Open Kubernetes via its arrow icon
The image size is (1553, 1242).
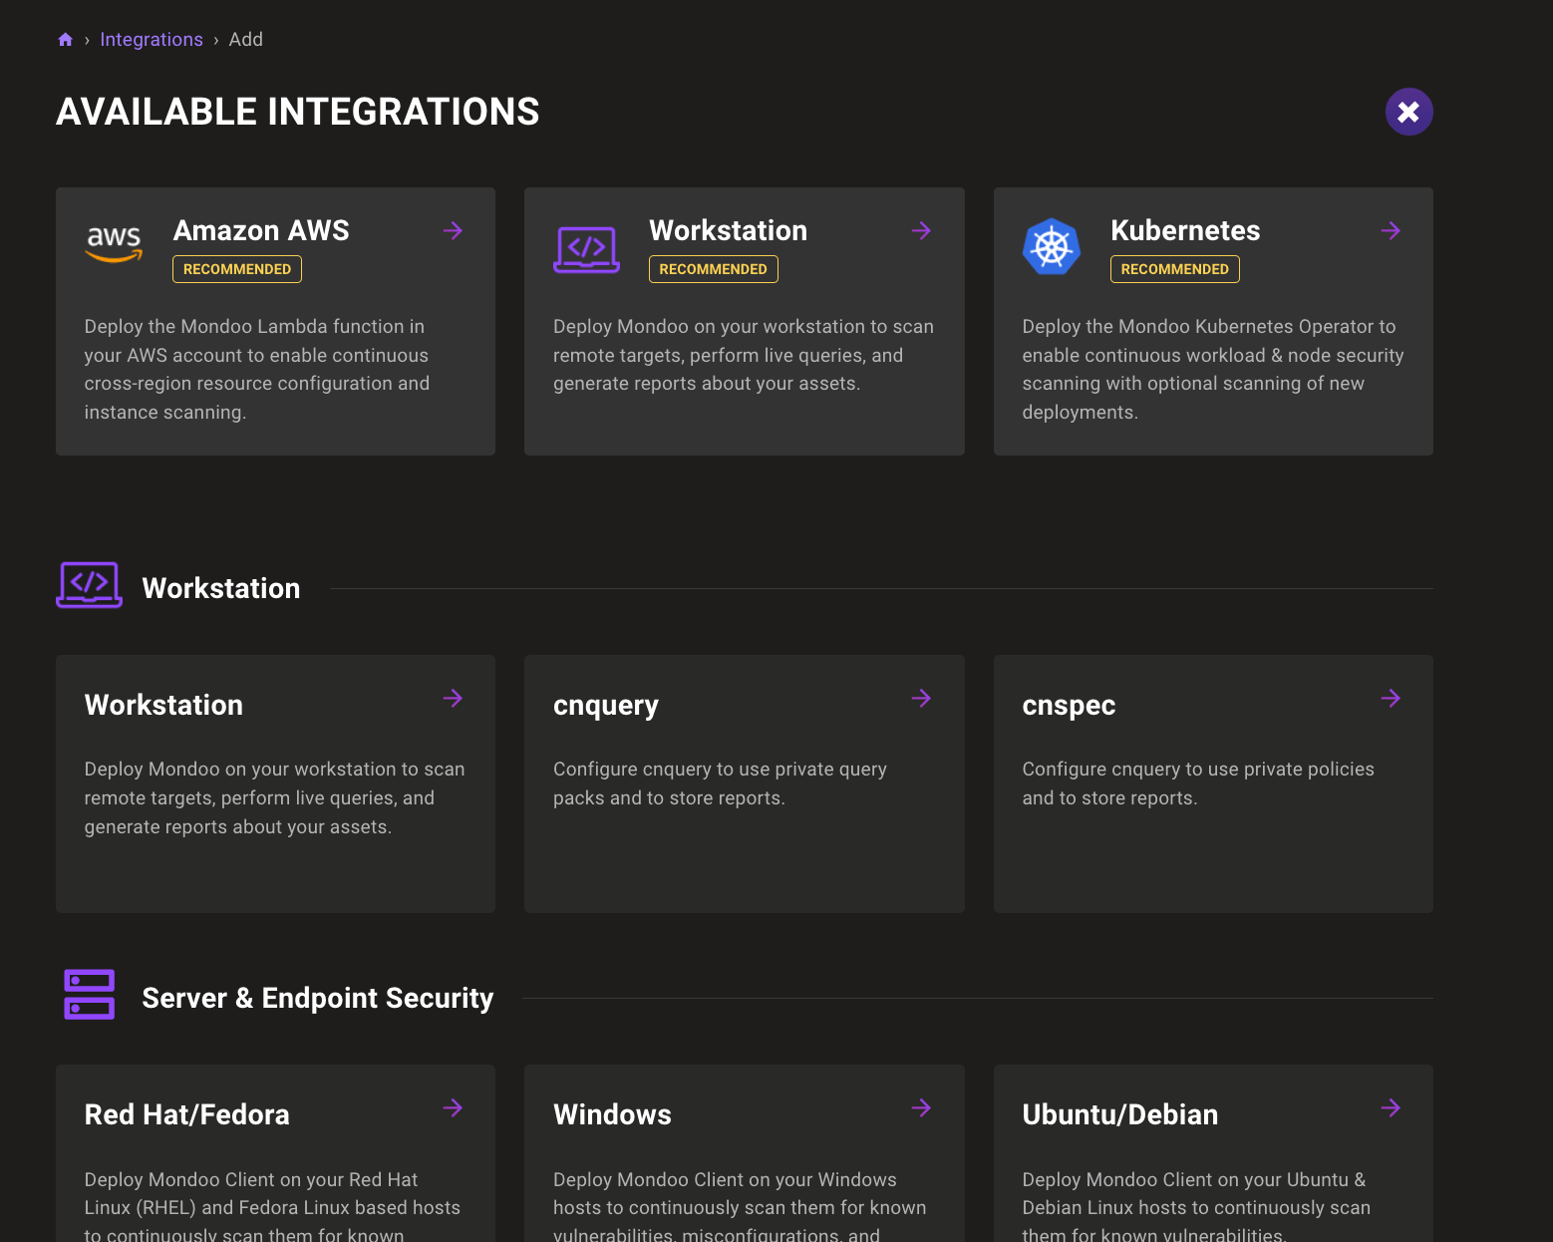pos(1392,230)
